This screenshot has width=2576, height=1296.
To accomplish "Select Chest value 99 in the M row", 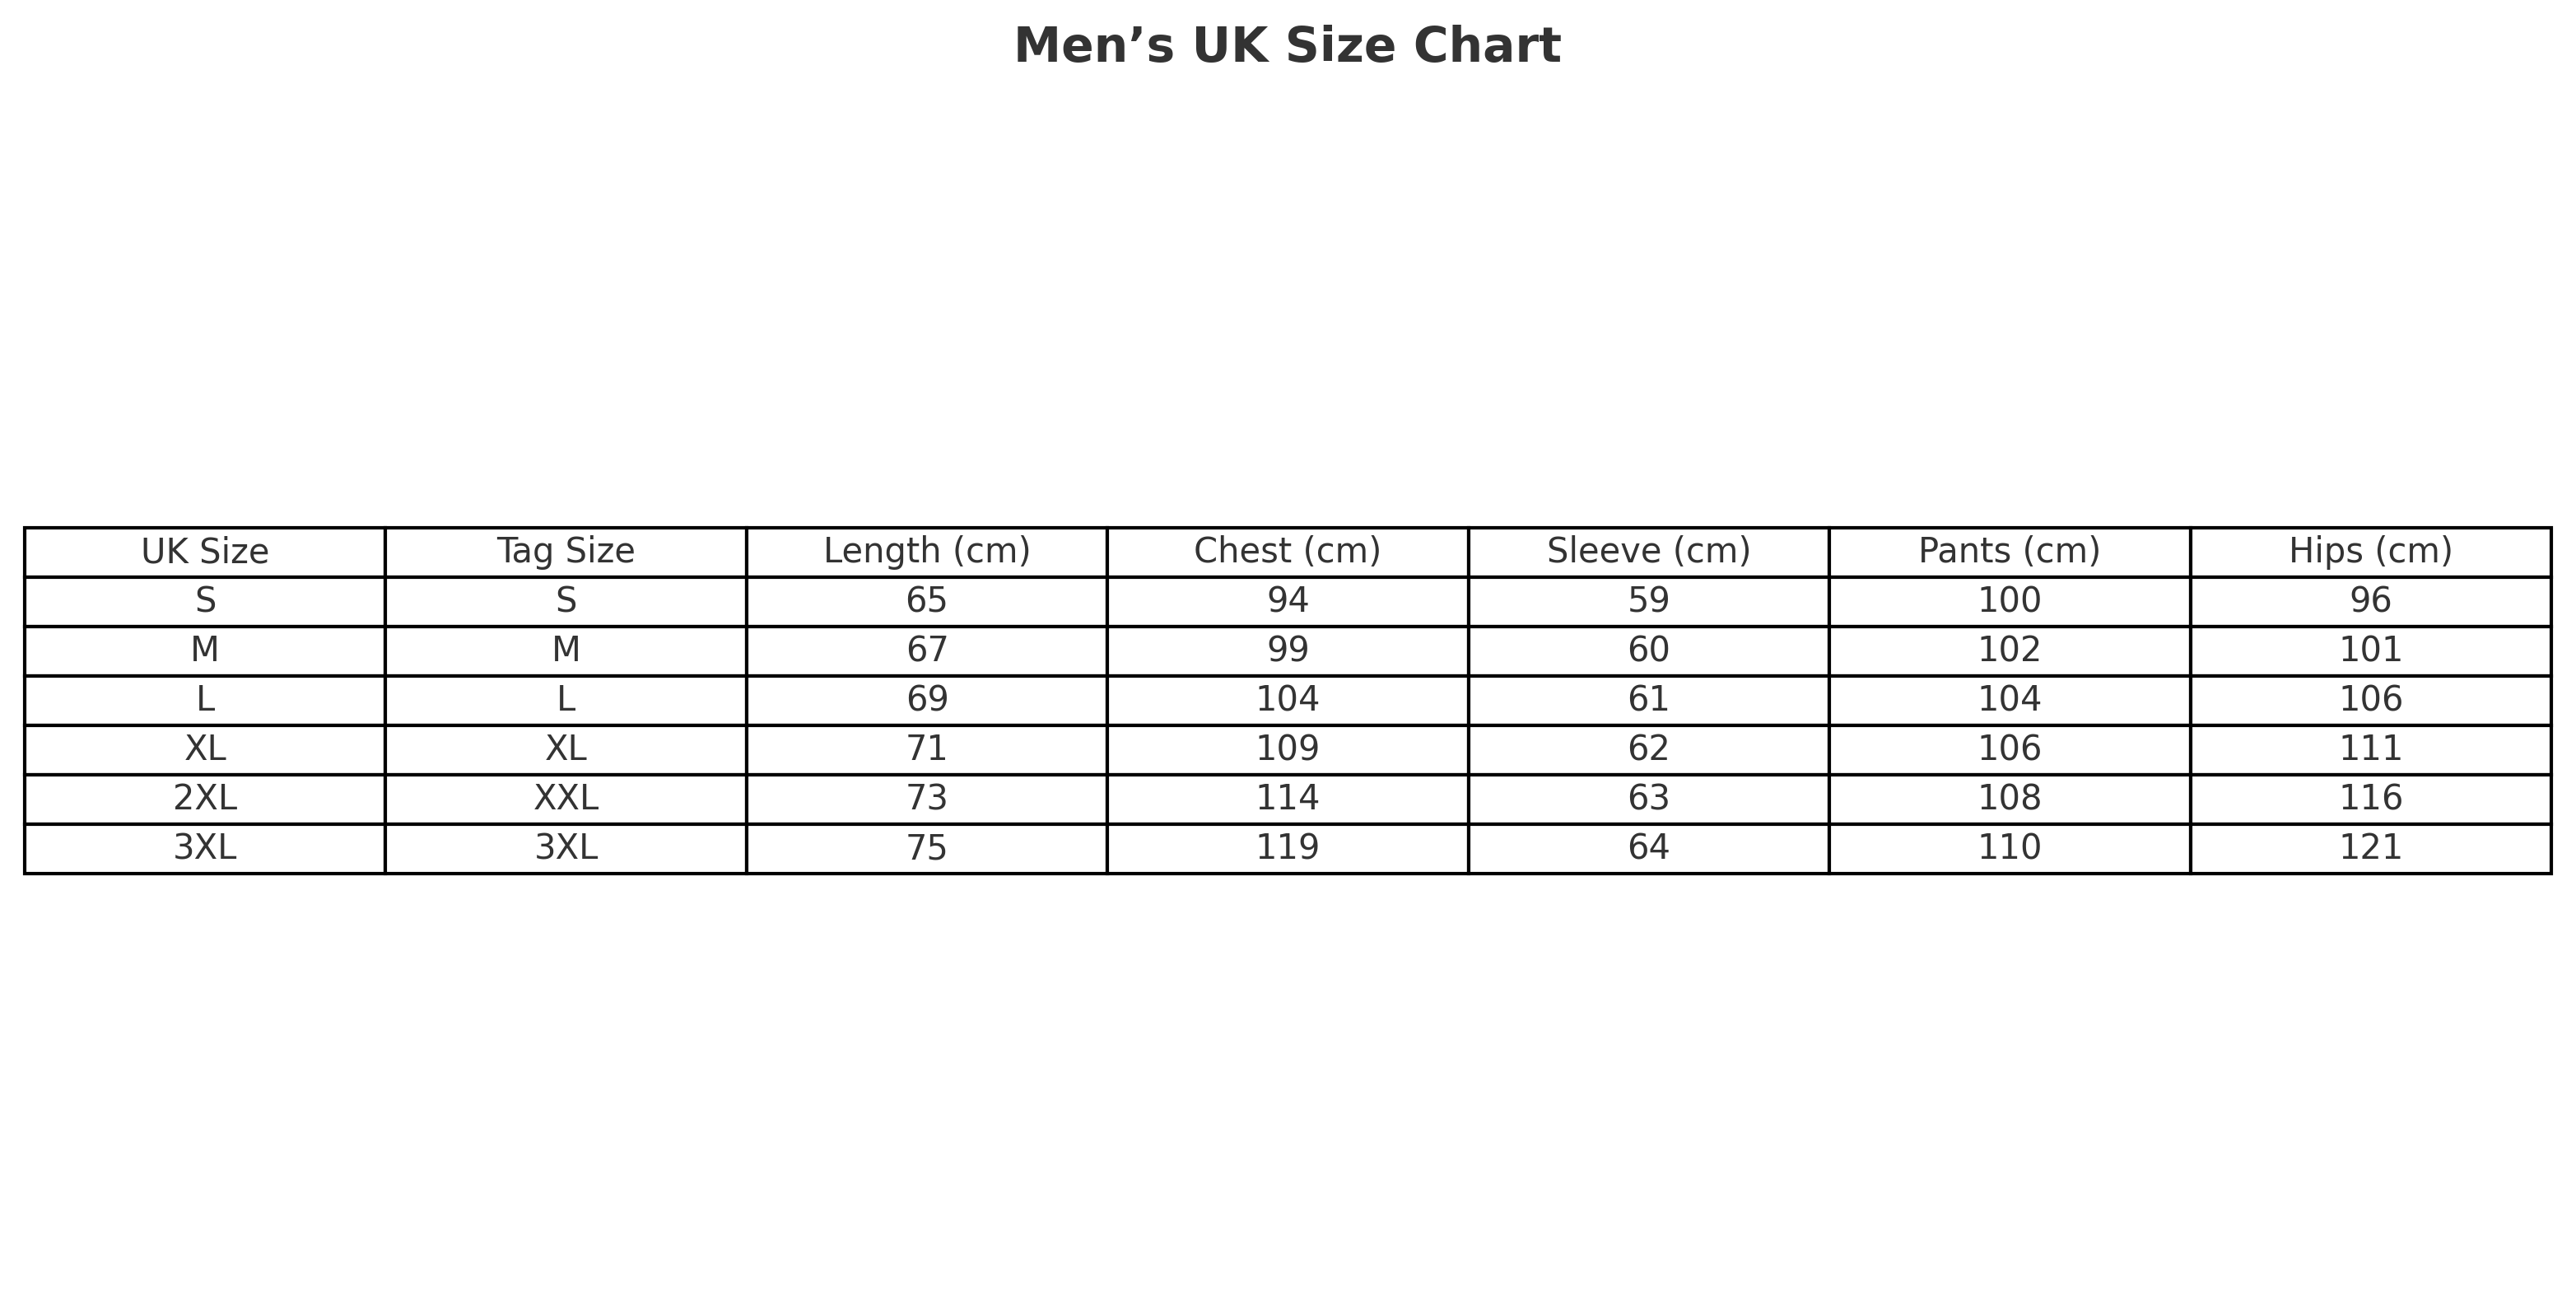I will [x=1287, y=650].
